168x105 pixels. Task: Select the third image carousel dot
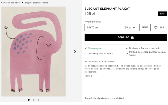(x=38, y=100)
